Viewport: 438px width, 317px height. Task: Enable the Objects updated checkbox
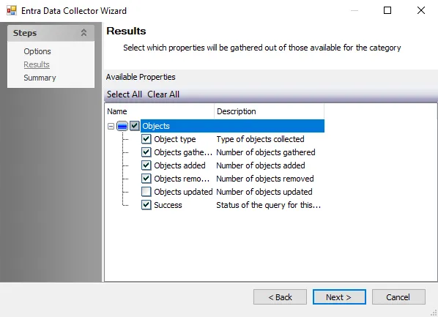[146, 192]
